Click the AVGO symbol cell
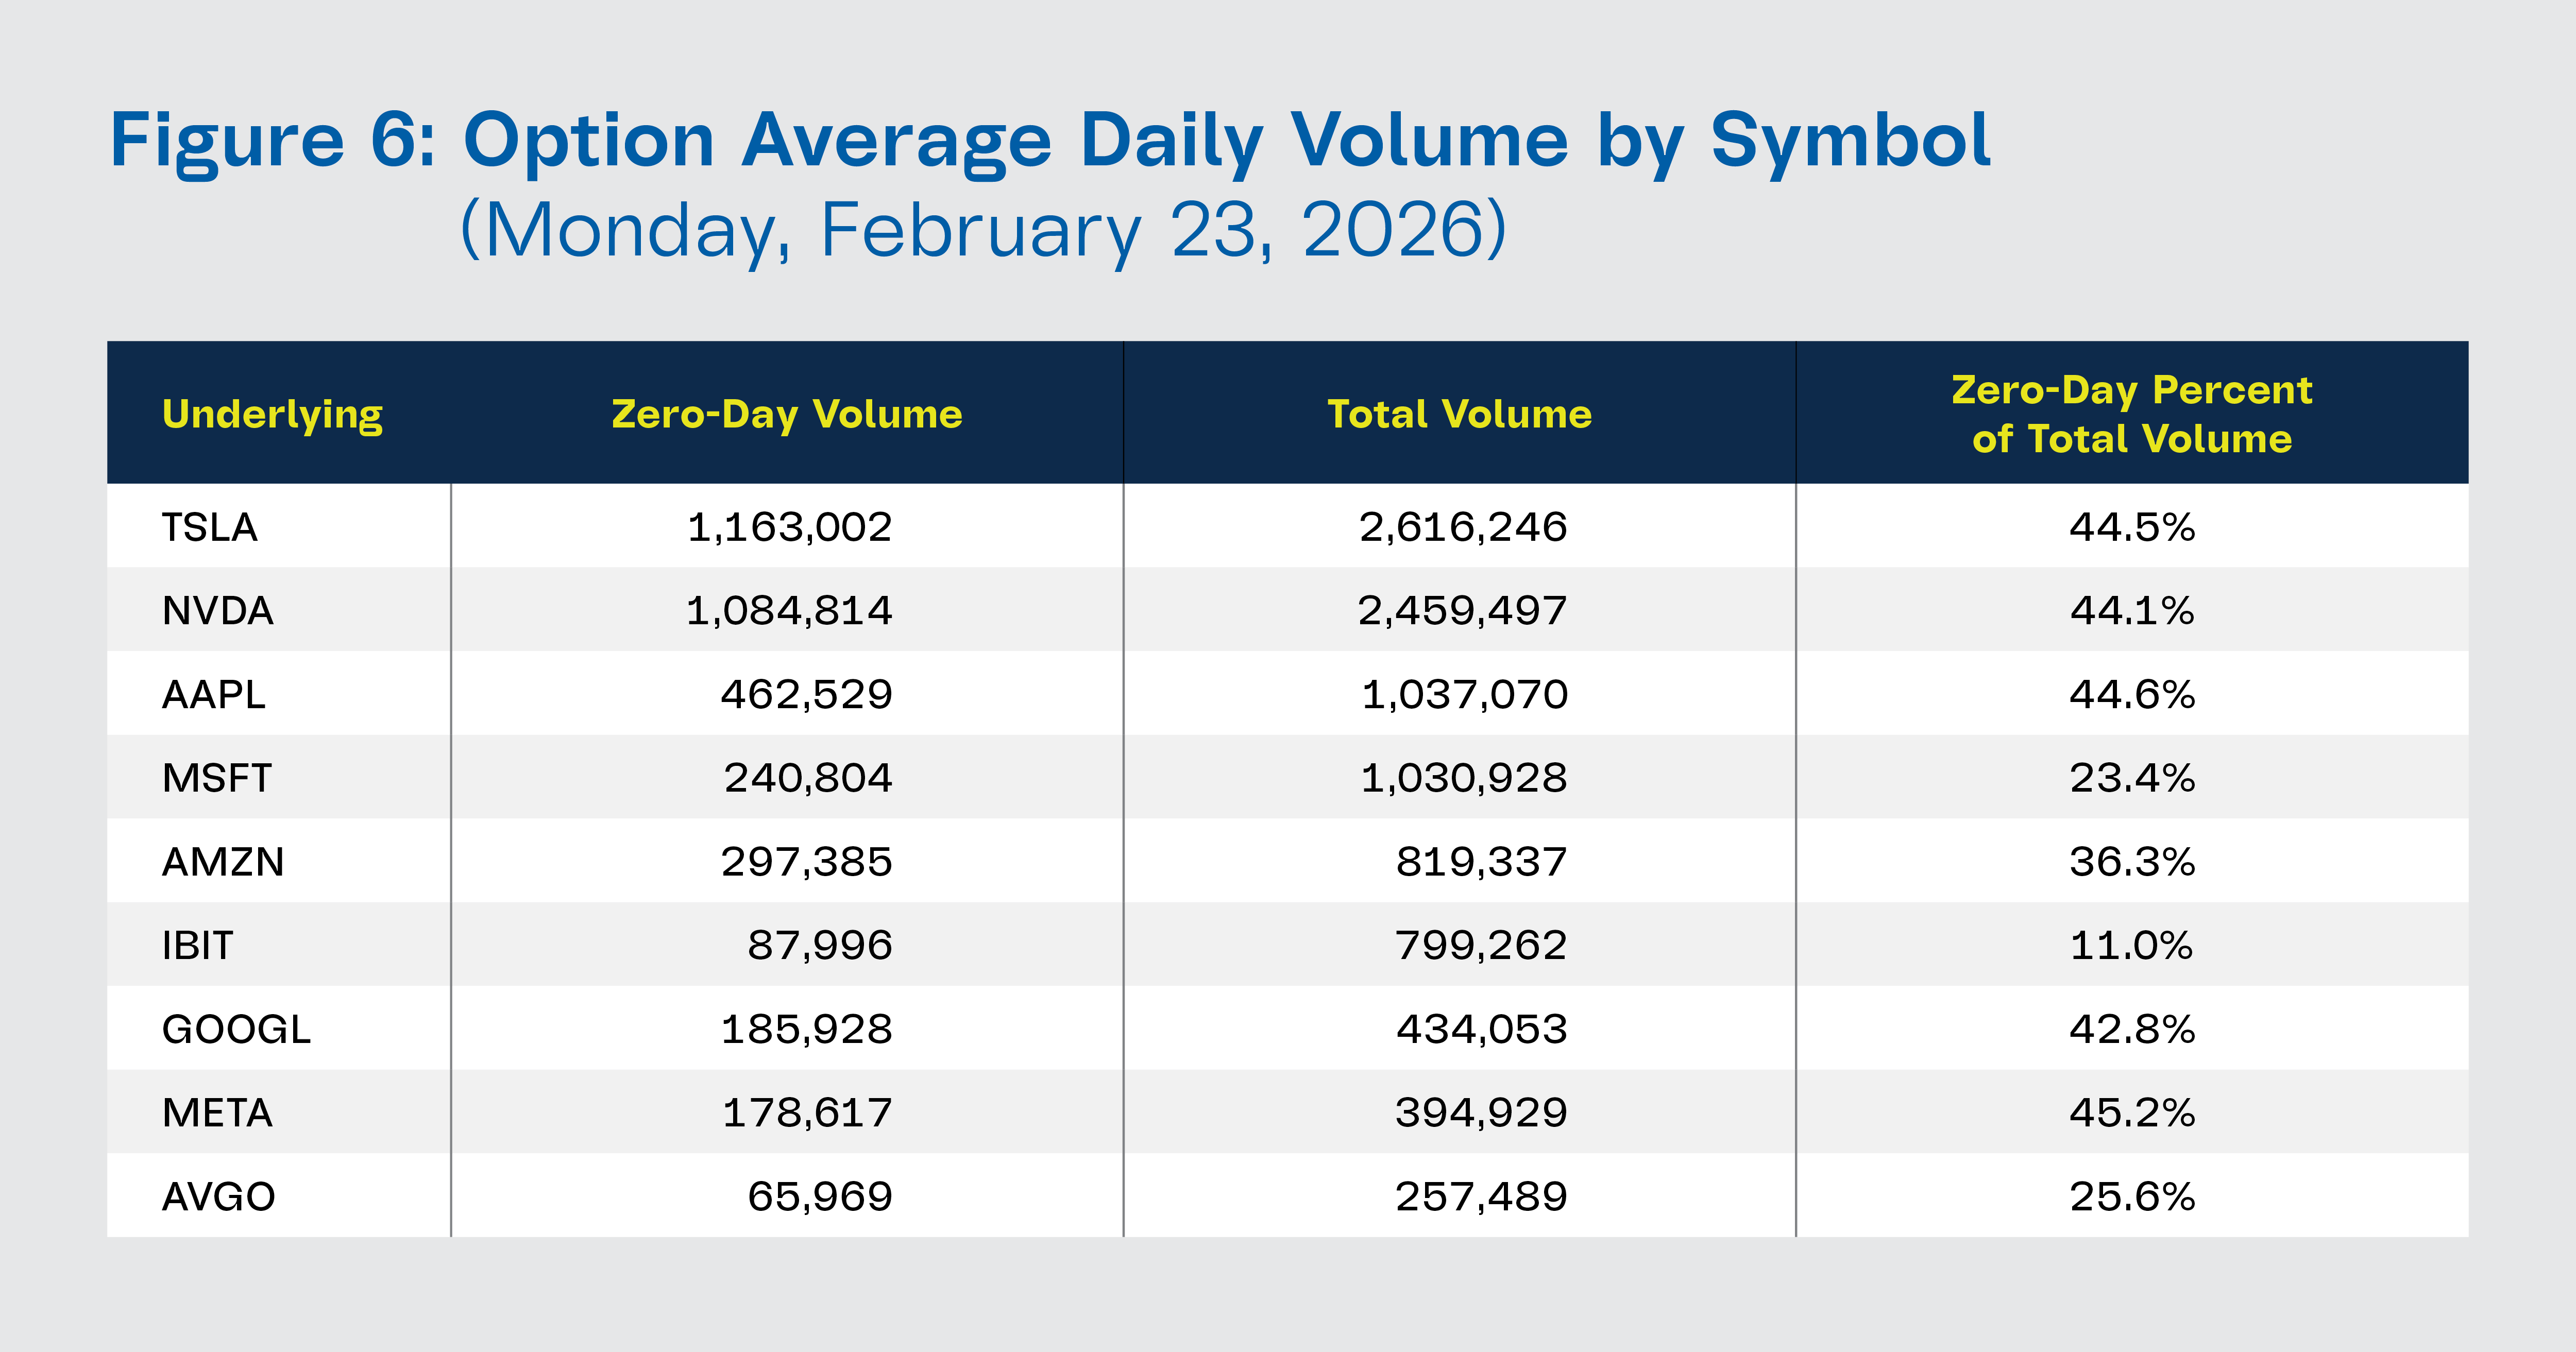Viewport: 2576px width, 1352px height. 219,1196
